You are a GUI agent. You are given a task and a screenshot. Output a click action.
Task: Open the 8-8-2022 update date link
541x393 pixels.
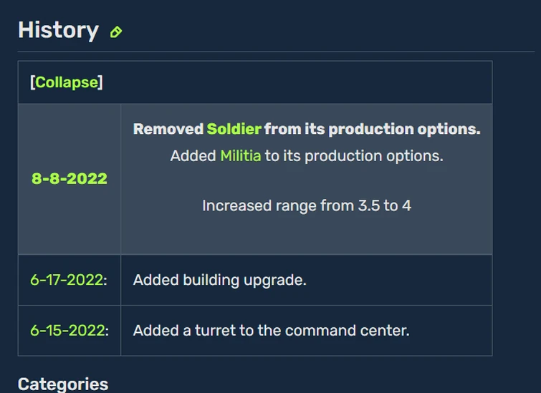(x=70, y=178)
